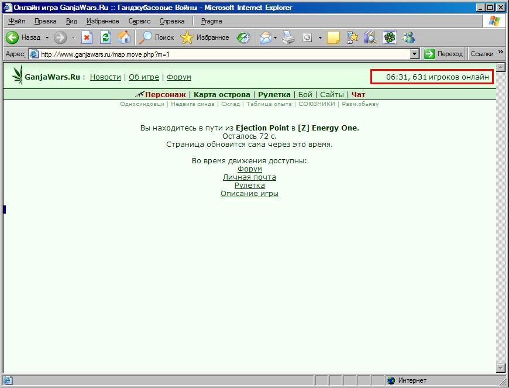Click the Internet Explorer title bar icon
509x388 pixels.
pyautogui.click(x=7, y=7)
